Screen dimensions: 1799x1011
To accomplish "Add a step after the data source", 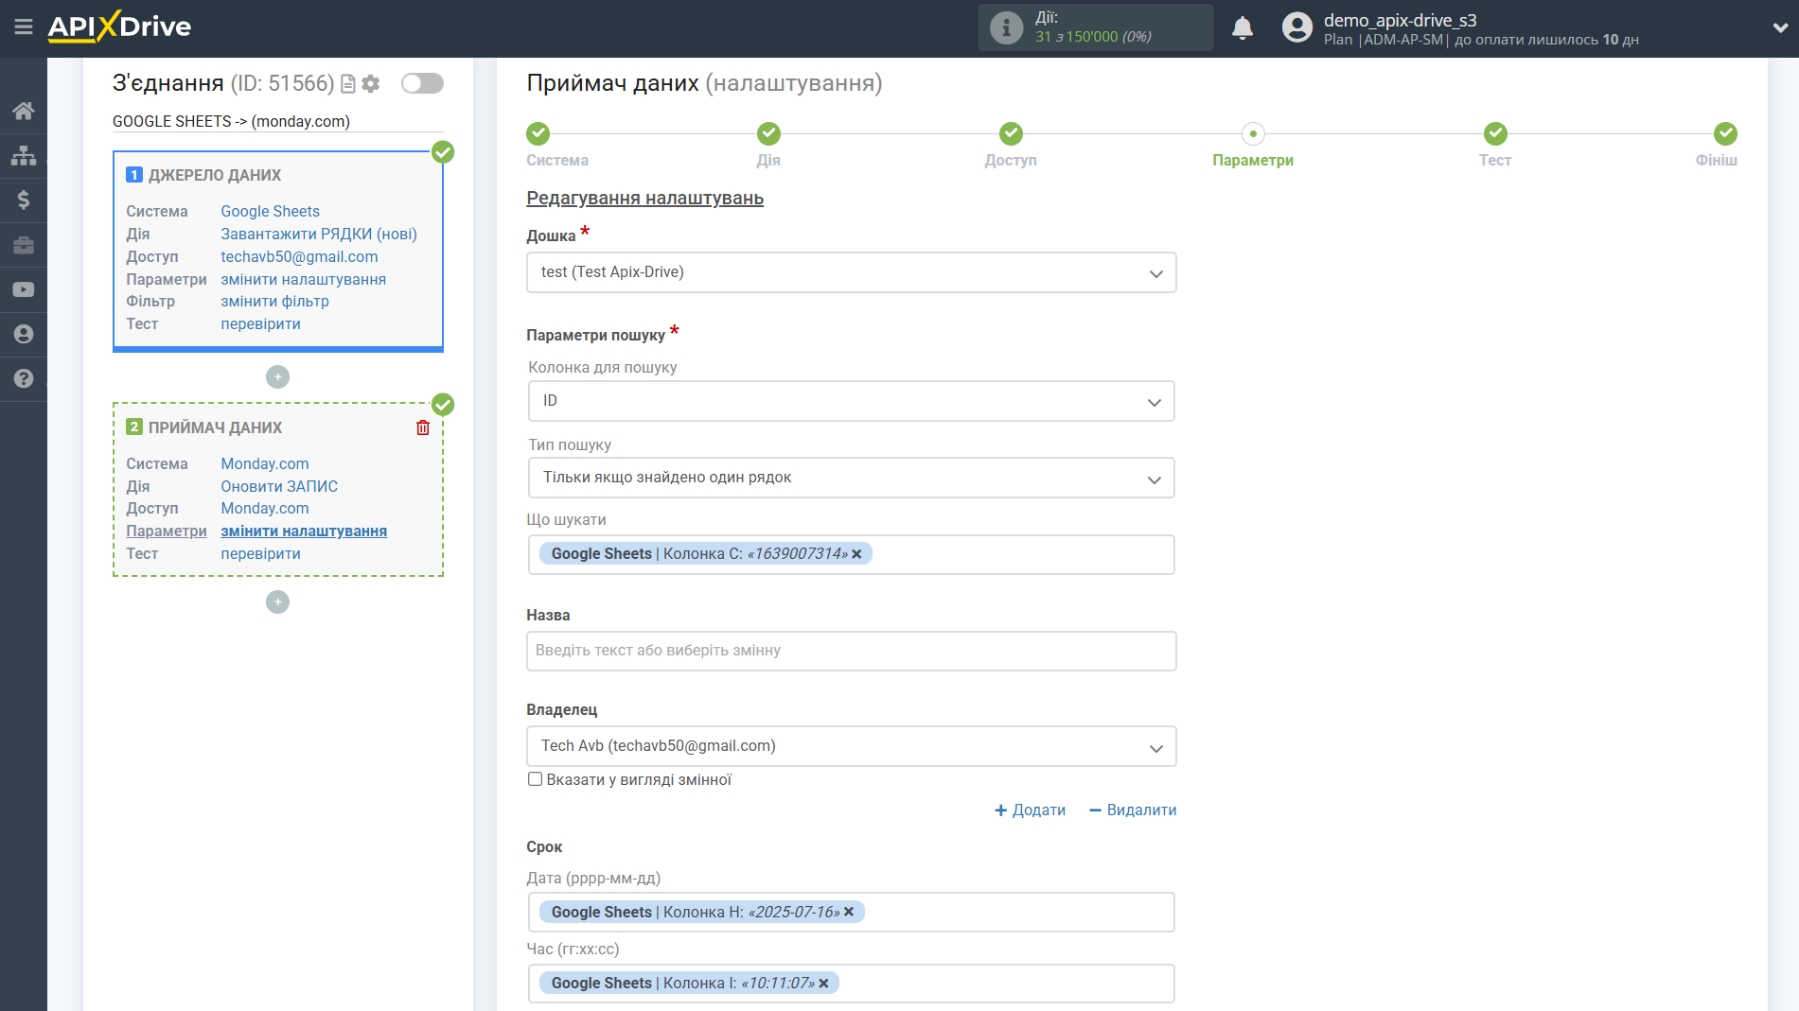I will pyautogui.click(x=277, y=376).
